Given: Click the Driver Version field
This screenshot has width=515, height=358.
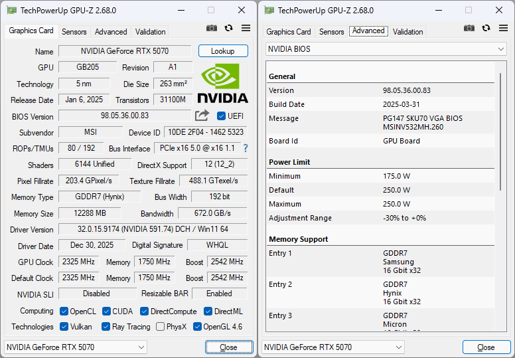Looking at the screenshot, I should click(x=153, y=229).
